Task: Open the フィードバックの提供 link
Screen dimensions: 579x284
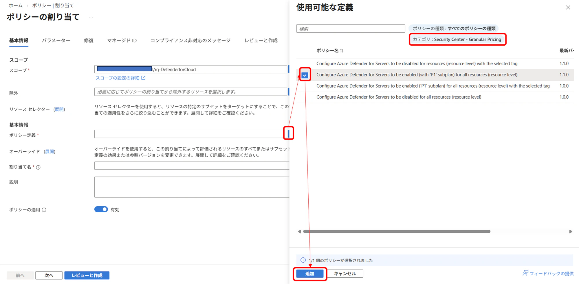Action: [551, 273]
